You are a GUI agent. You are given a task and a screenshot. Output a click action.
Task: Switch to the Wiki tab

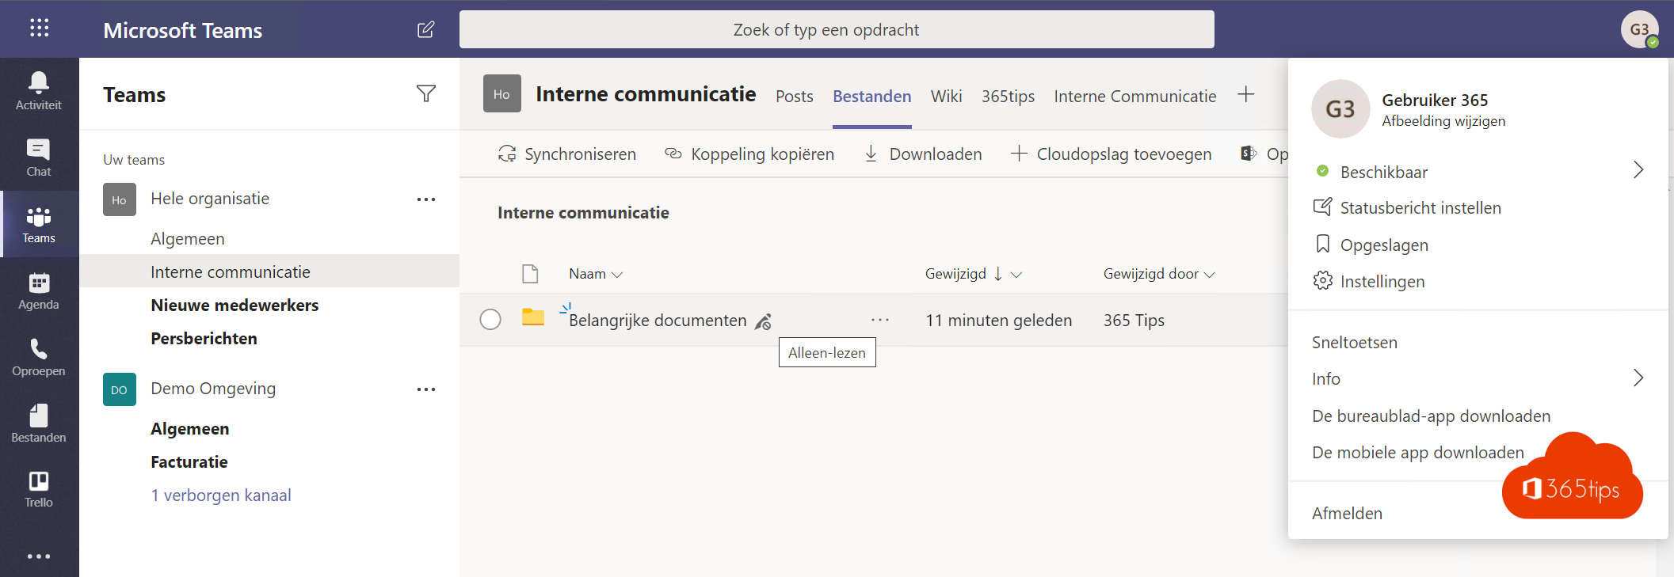pos(947,96)
